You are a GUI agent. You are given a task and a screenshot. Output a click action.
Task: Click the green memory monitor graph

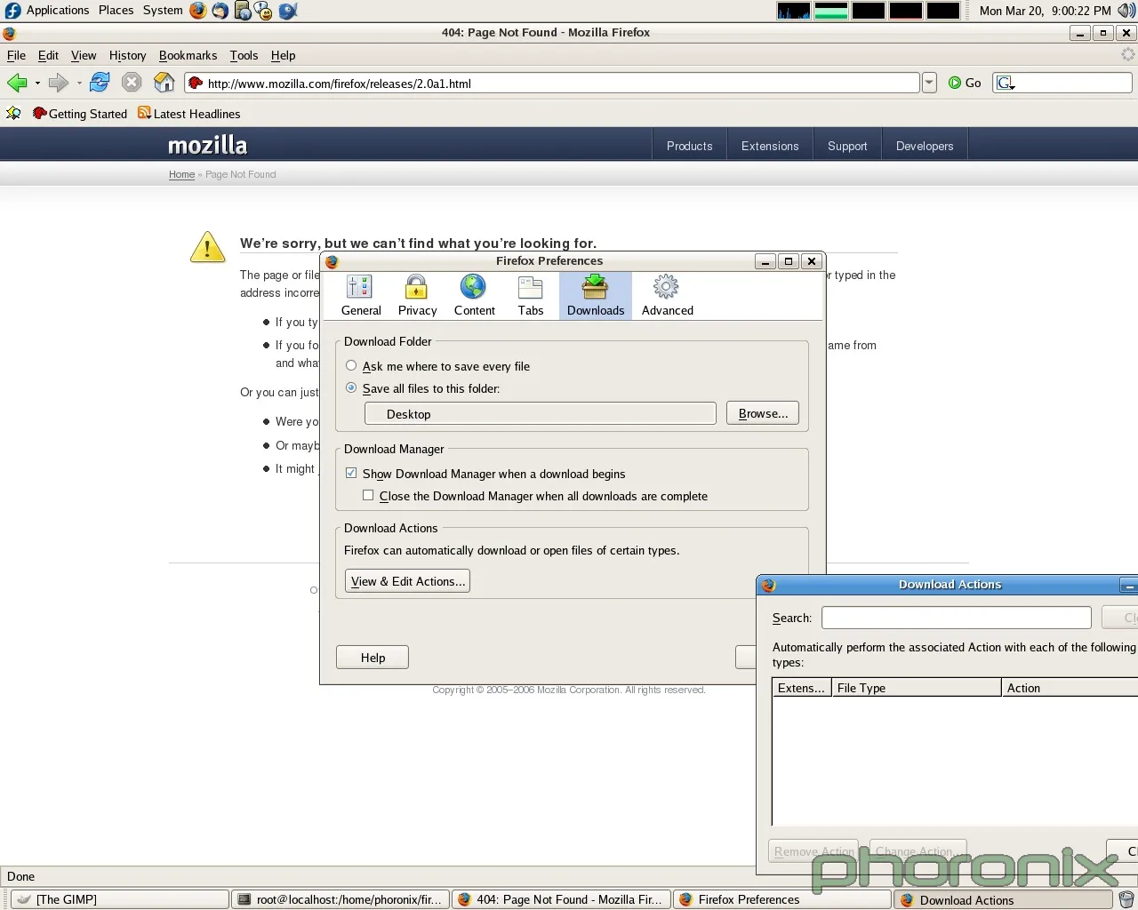click(x=831, y=11)
